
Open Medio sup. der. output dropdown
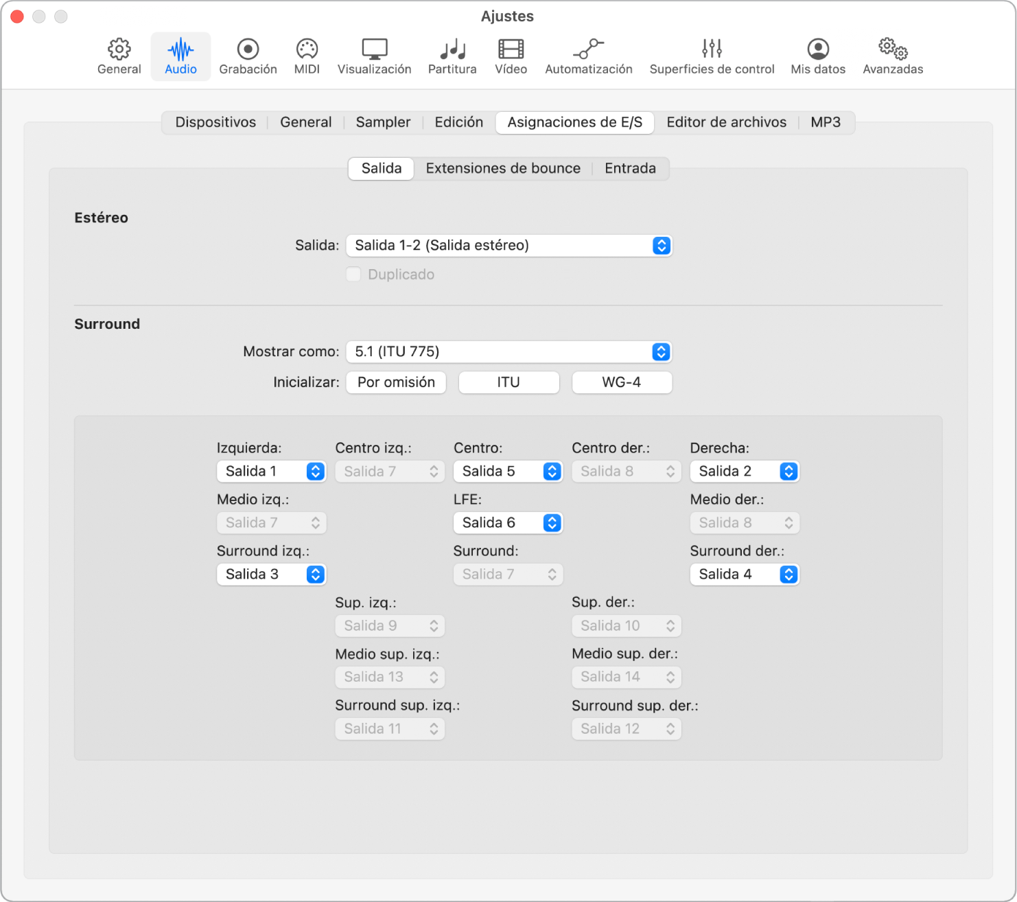[627, 678]
